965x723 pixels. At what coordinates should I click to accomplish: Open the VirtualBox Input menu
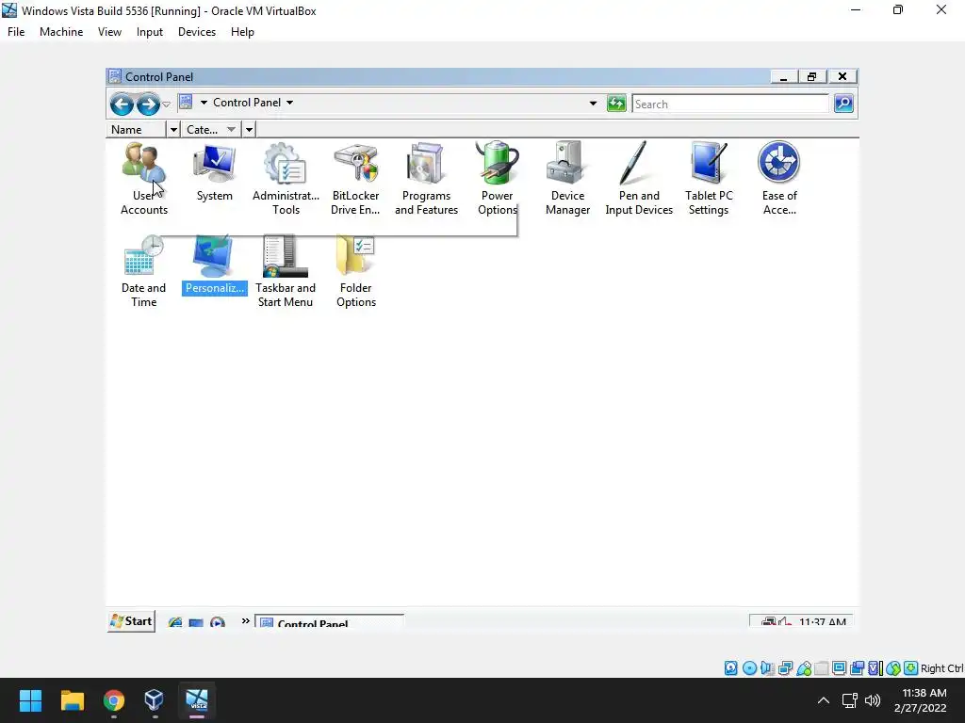150,32
